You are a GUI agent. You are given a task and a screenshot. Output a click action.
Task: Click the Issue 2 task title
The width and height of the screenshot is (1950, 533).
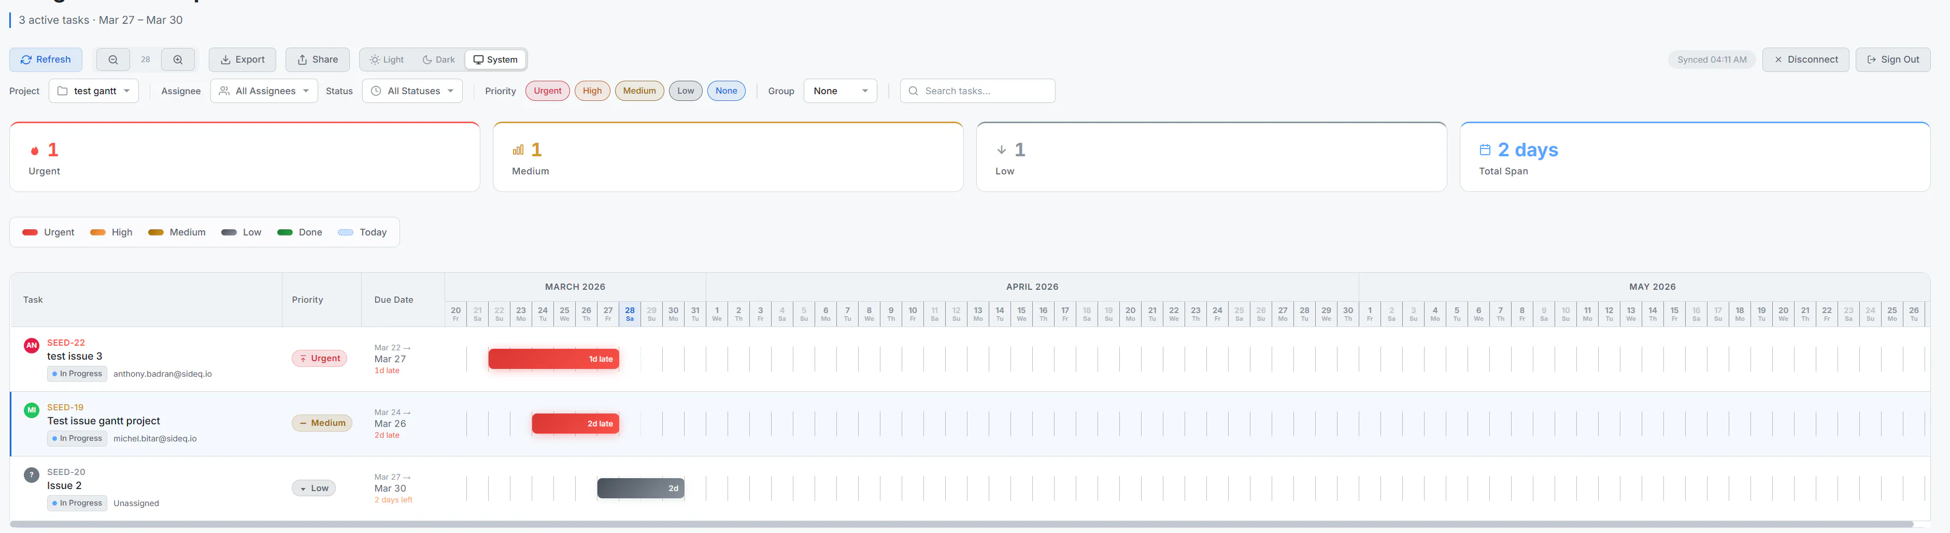[x=64, y=485]
